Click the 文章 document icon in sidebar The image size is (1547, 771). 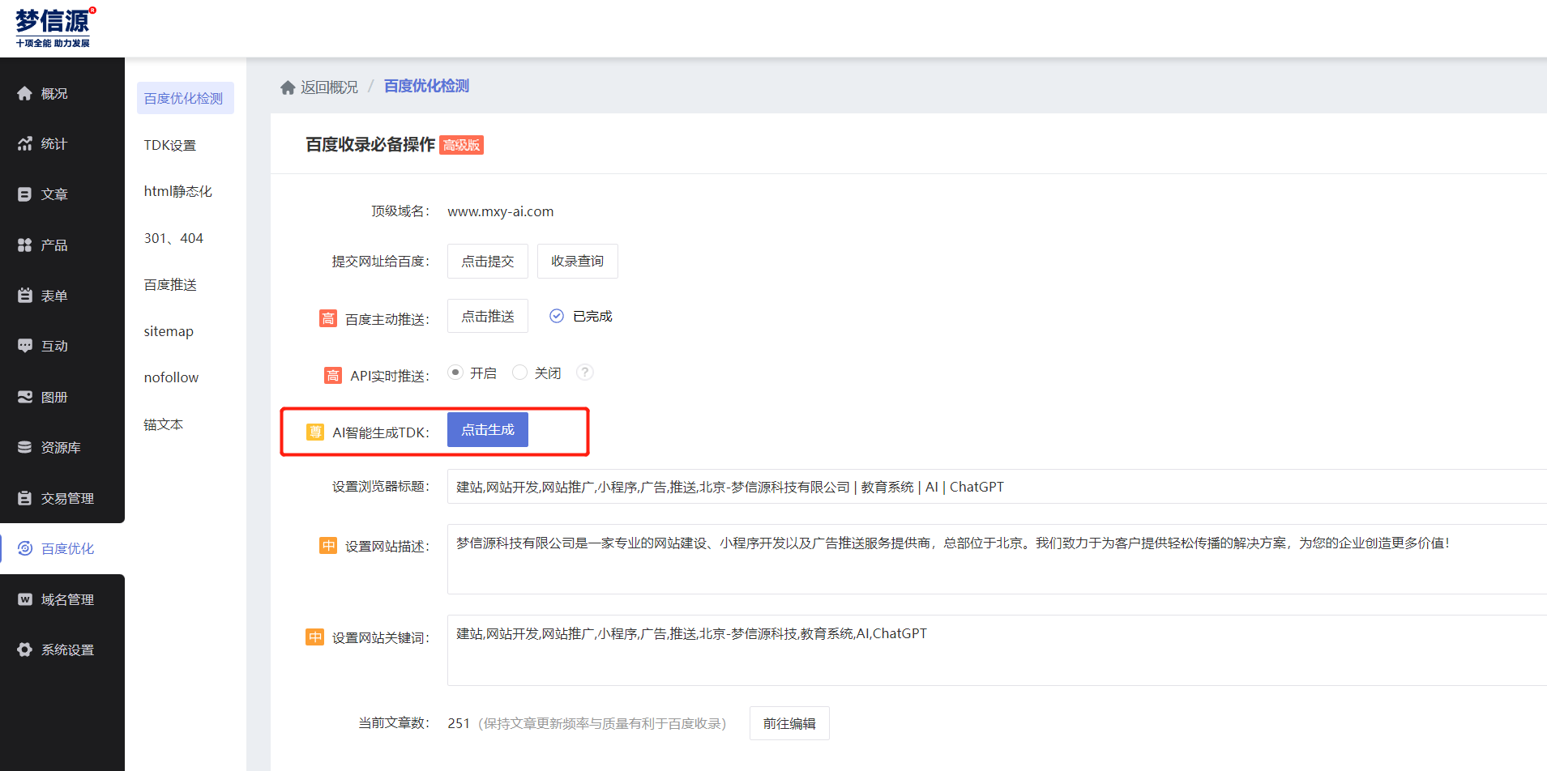(25, 194)
